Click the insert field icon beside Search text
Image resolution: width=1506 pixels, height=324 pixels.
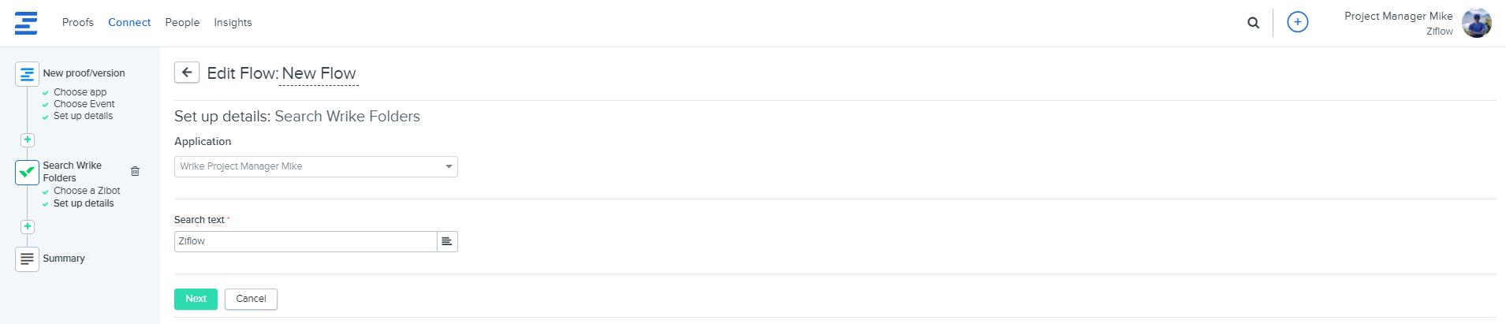pyautogui.click(x=447, y=241)
